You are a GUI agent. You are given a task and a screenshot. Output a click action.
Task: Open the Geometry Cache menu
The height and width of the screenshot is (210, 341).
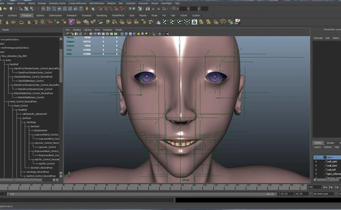(x=57, y=3)
